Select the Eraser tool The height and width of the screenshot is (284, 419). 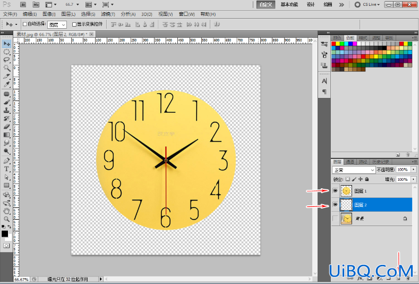coord(7,127)
